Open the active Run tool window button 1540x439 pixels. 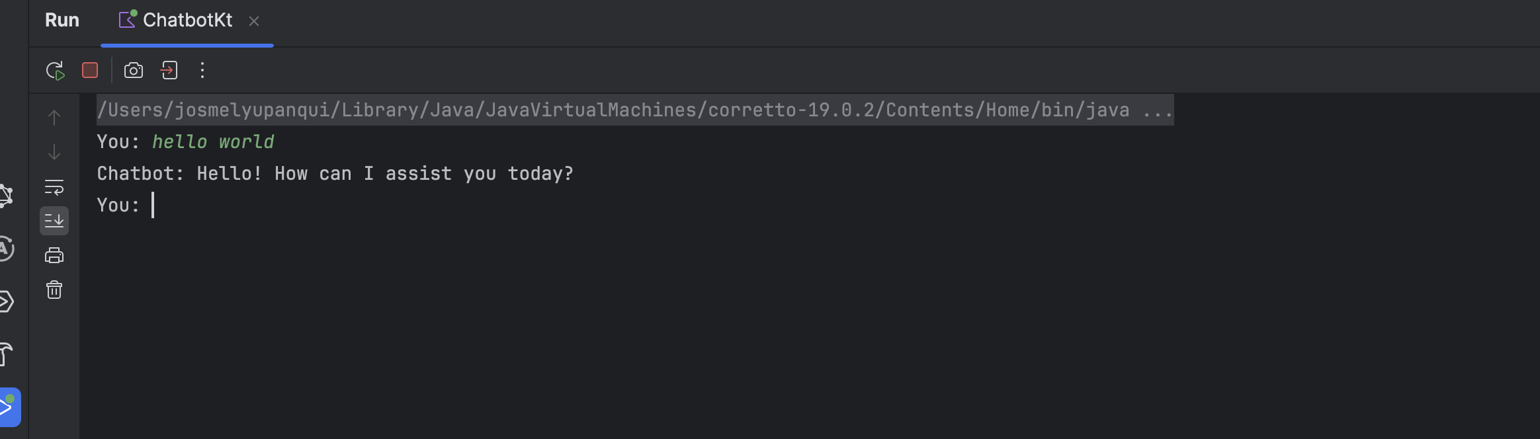pos(9,407)
